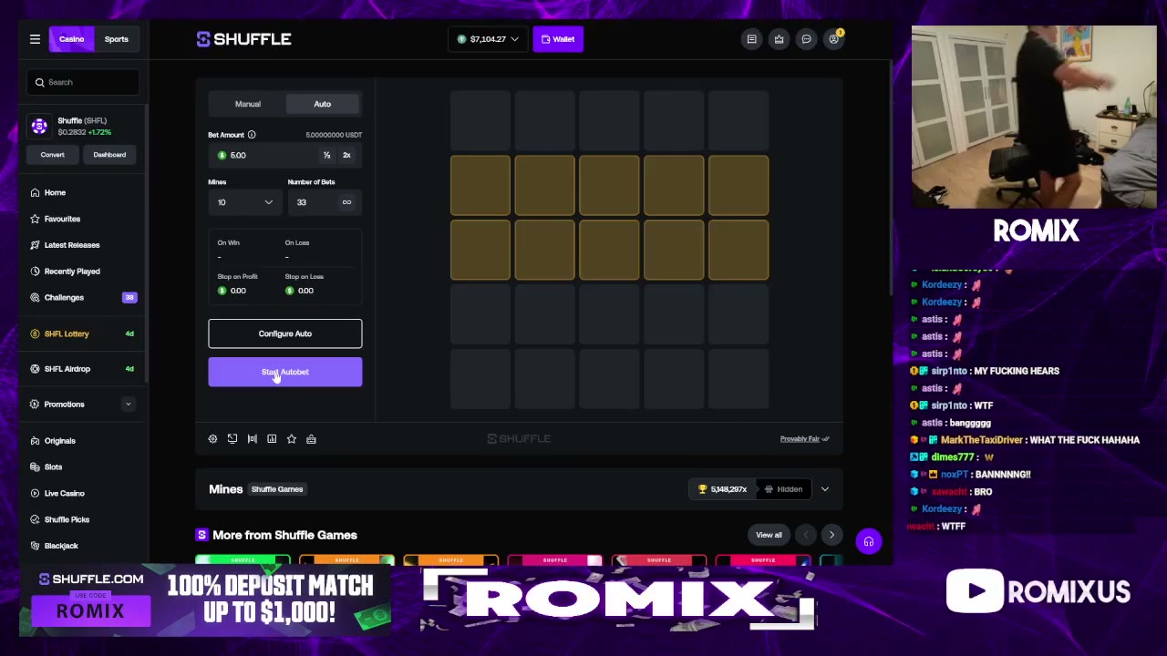Select the last gold tile in the second row
Image resolution: width=1167 pixels, height=656 pixels.
(738, 186)
